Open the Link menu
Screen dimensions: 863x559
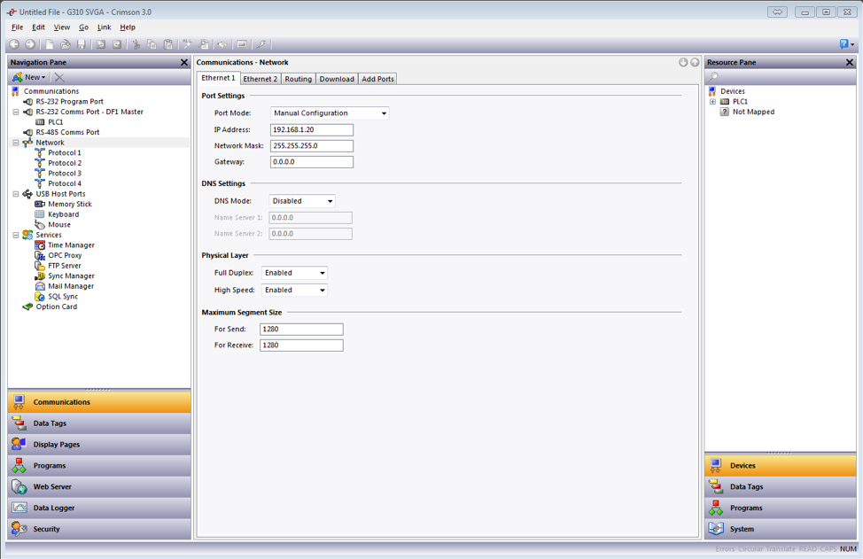pyautogui.click(x=104, y=27)
